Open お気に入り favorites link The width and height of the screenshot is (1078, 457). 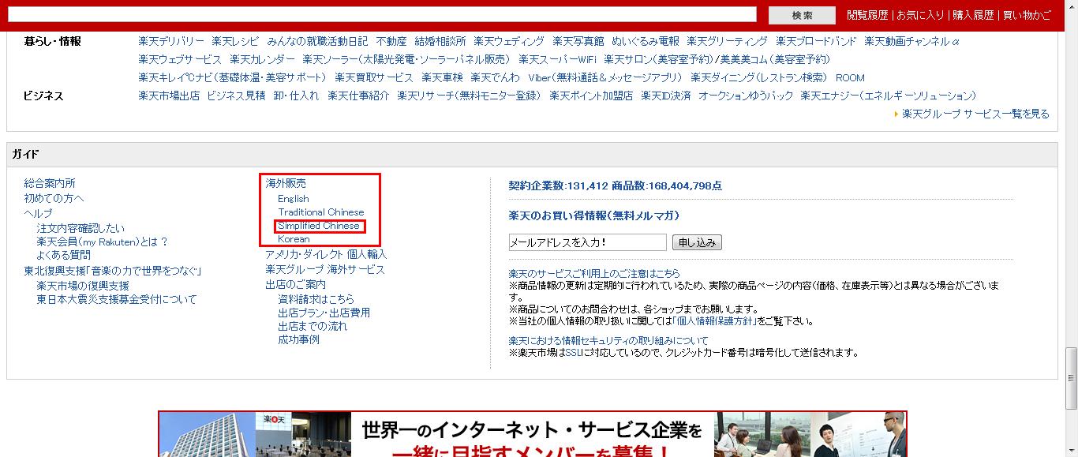coord(920,15)
